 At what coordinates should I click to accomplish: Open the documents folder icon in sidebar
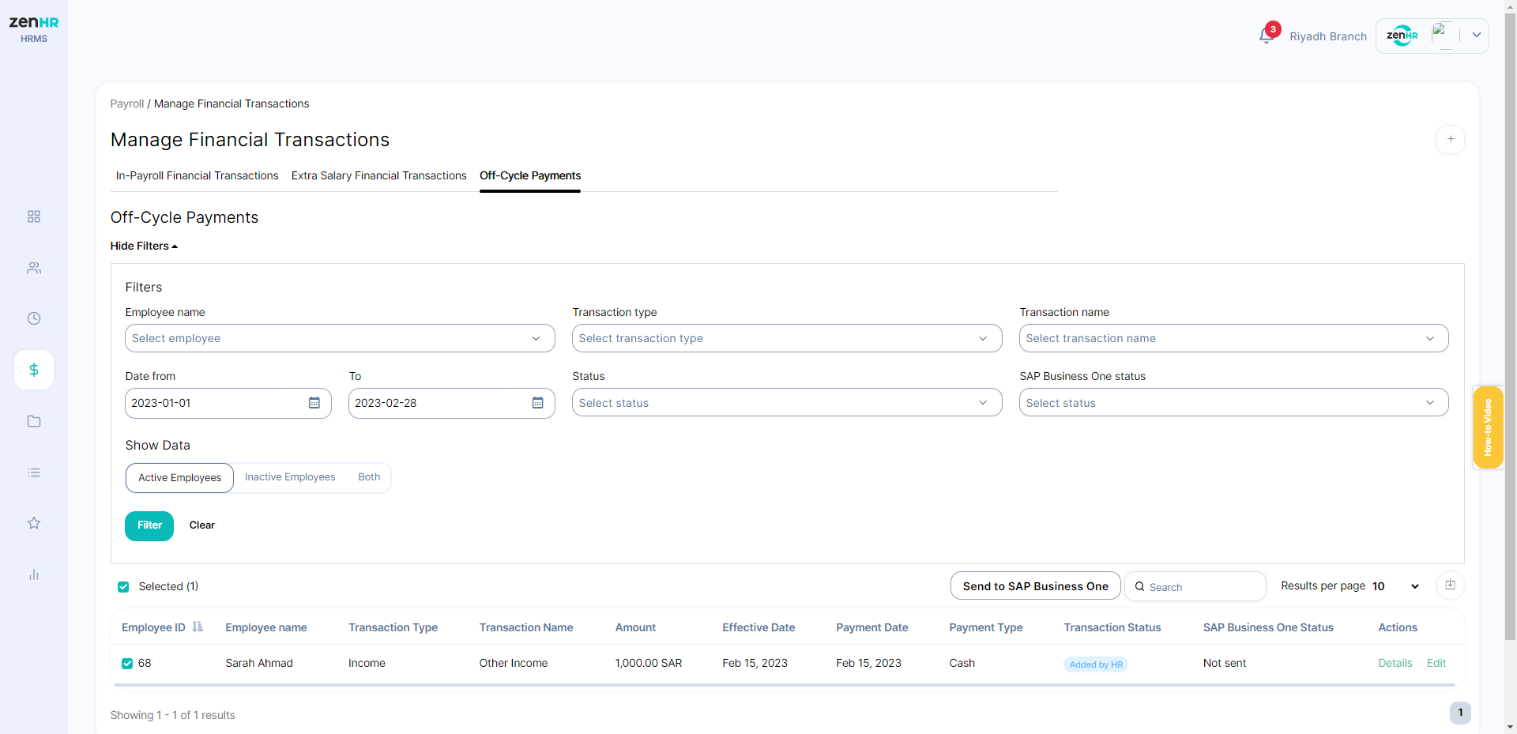point(34,421)
